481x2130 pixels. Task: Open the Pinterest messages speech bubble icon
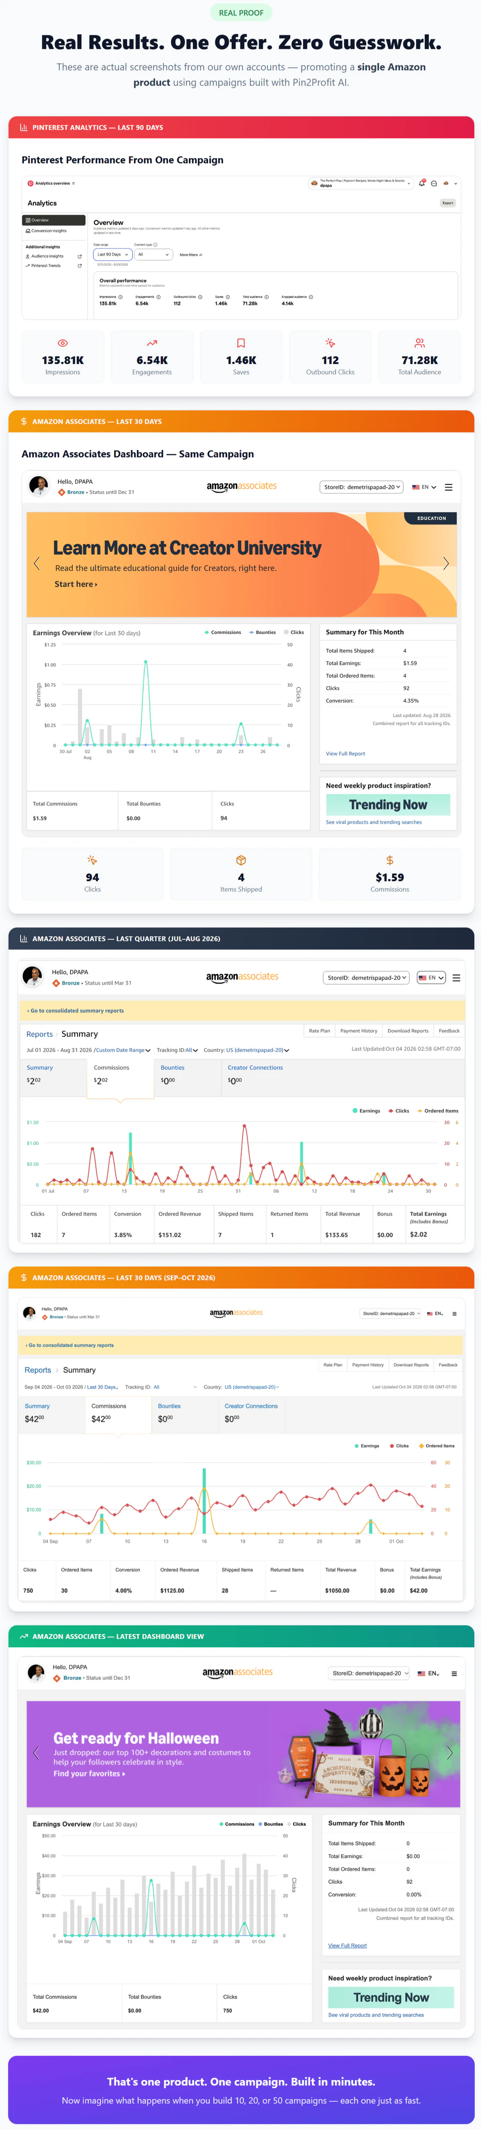point(434,183)
